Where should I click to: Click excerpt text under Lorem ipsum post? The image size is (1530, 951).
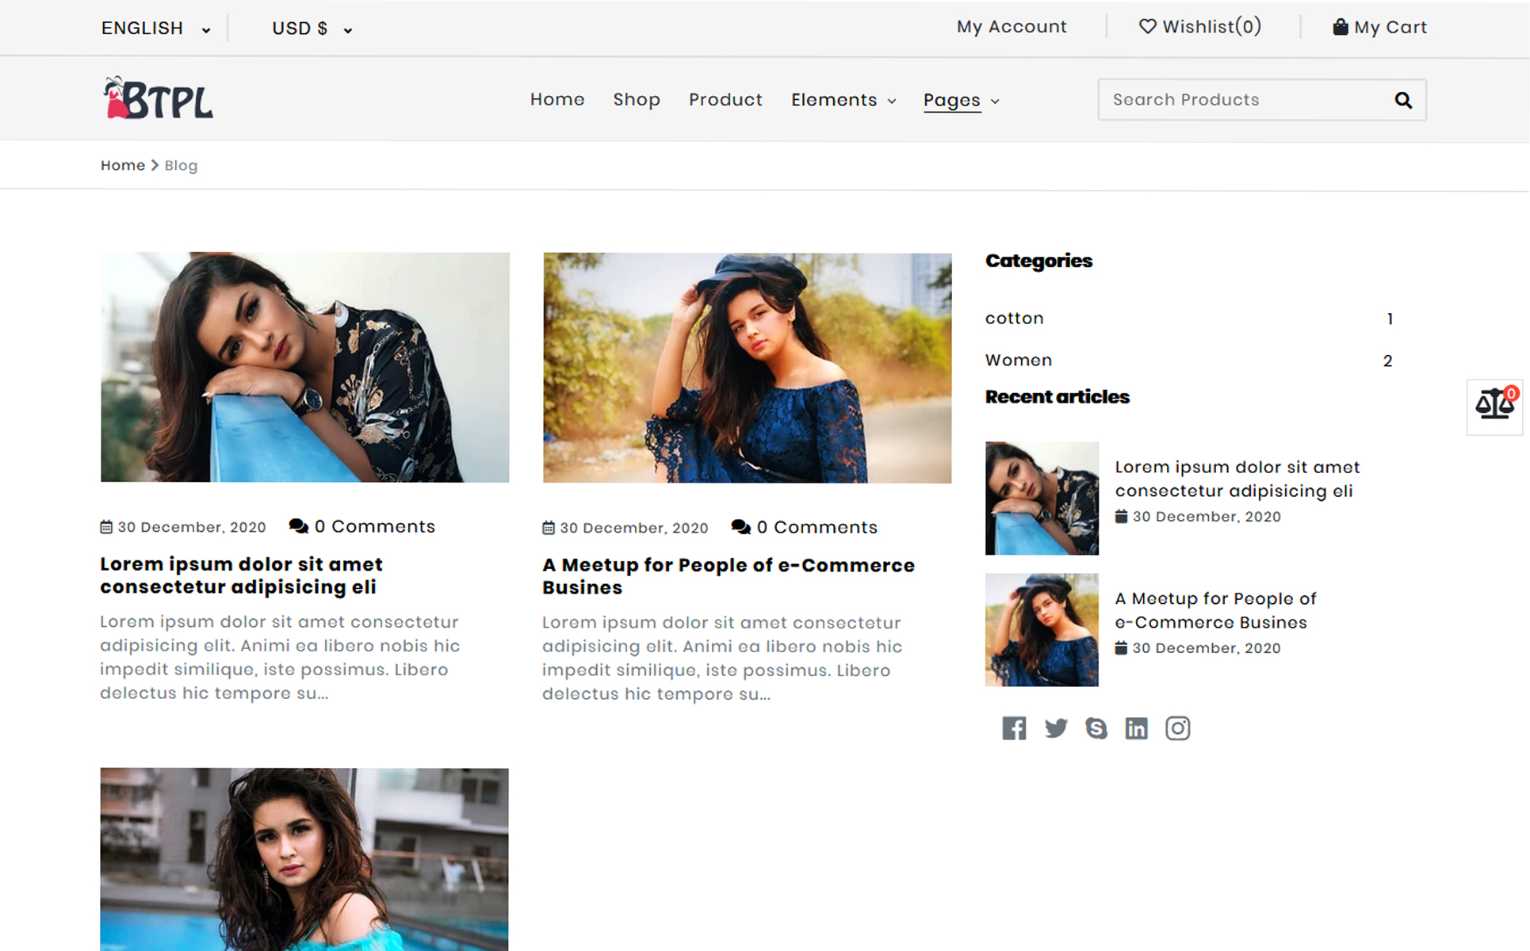coord(280,657)
